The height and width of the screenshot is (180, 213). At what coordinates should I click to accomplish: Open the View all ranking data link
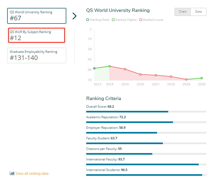tap(32, 173)
